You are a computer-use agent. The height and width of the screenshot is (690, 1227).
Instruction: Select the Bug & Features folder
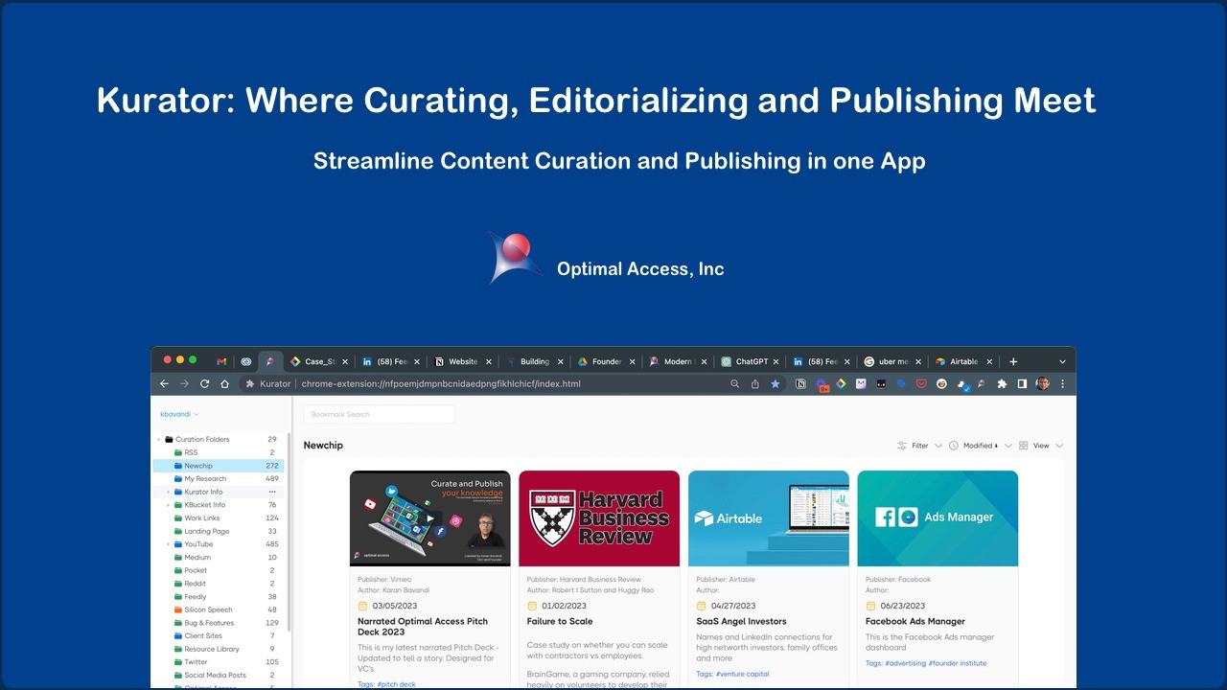[219, 623]
